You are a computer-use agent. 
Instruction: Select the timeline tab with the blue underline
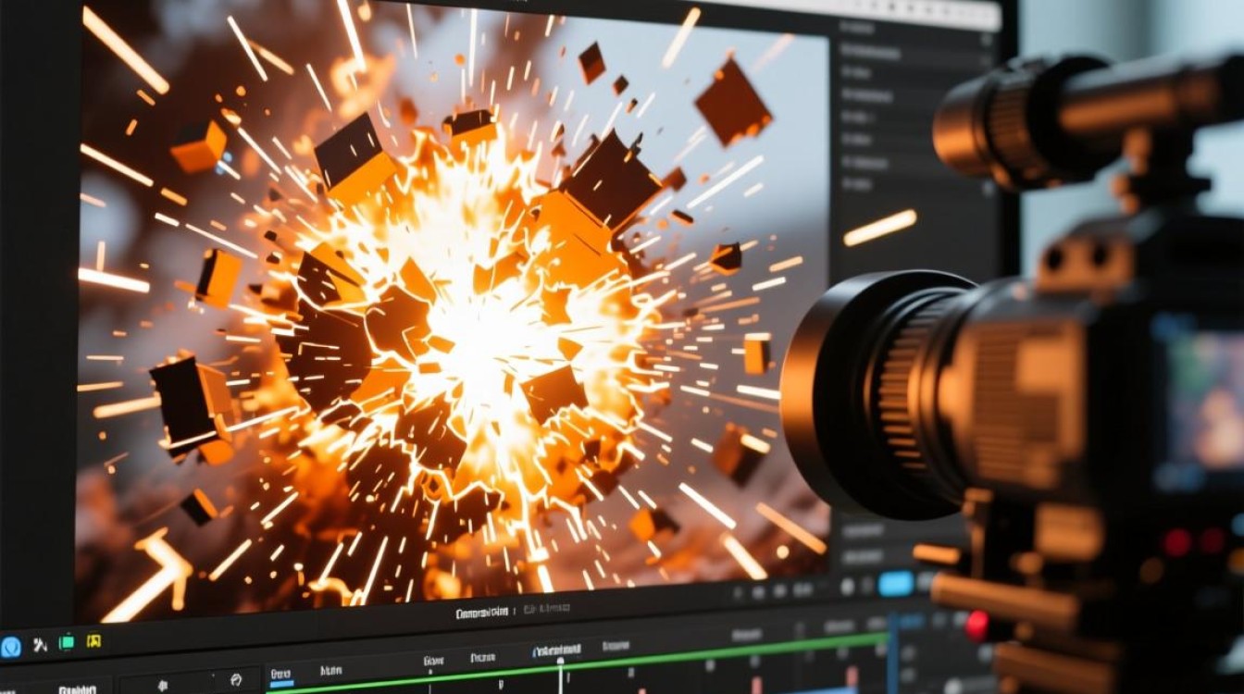click(x=280, y=673)
